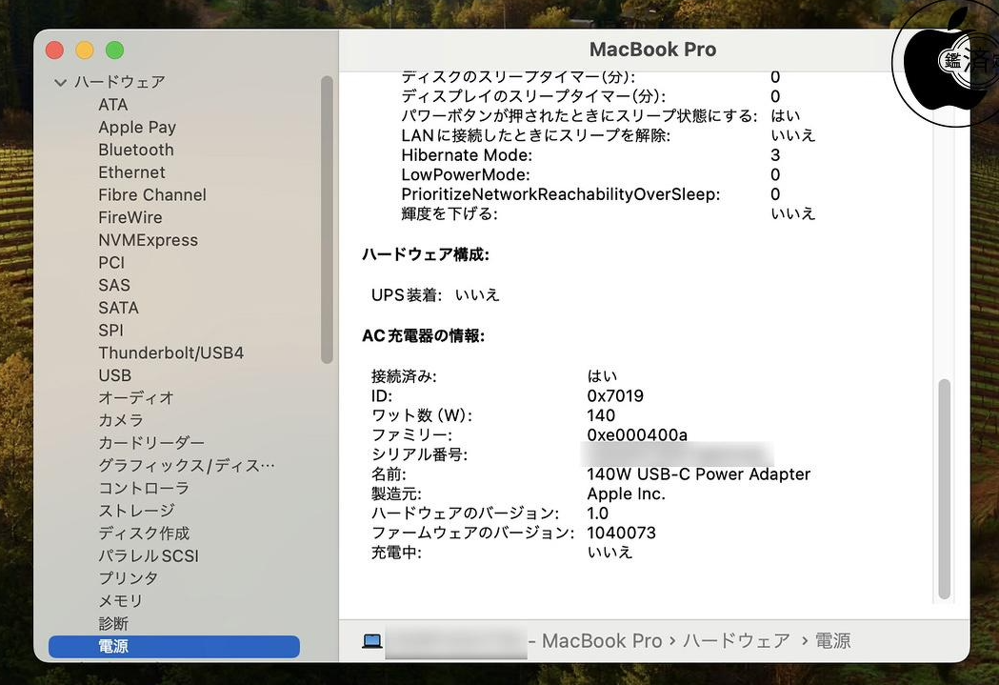Screen dimensions: 999x685
Task: Select Thunderbolt/USB4 in the sidebar
Action: (171, 353)
